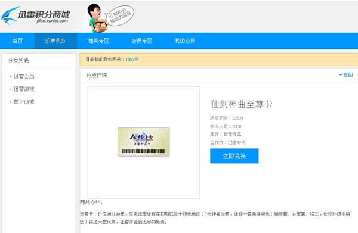This screenshot has height=233, width=358.
Task: Go to the 抽奖专区 tab
Action: click(x=98, y=41)
